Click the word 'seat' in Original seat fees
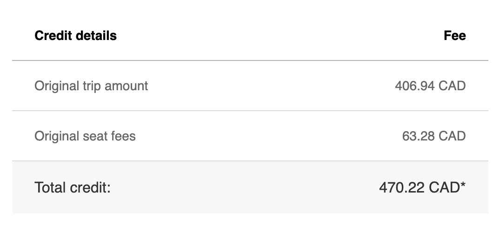The height and width of the screenshot is (226, 493). pos(93,136)
